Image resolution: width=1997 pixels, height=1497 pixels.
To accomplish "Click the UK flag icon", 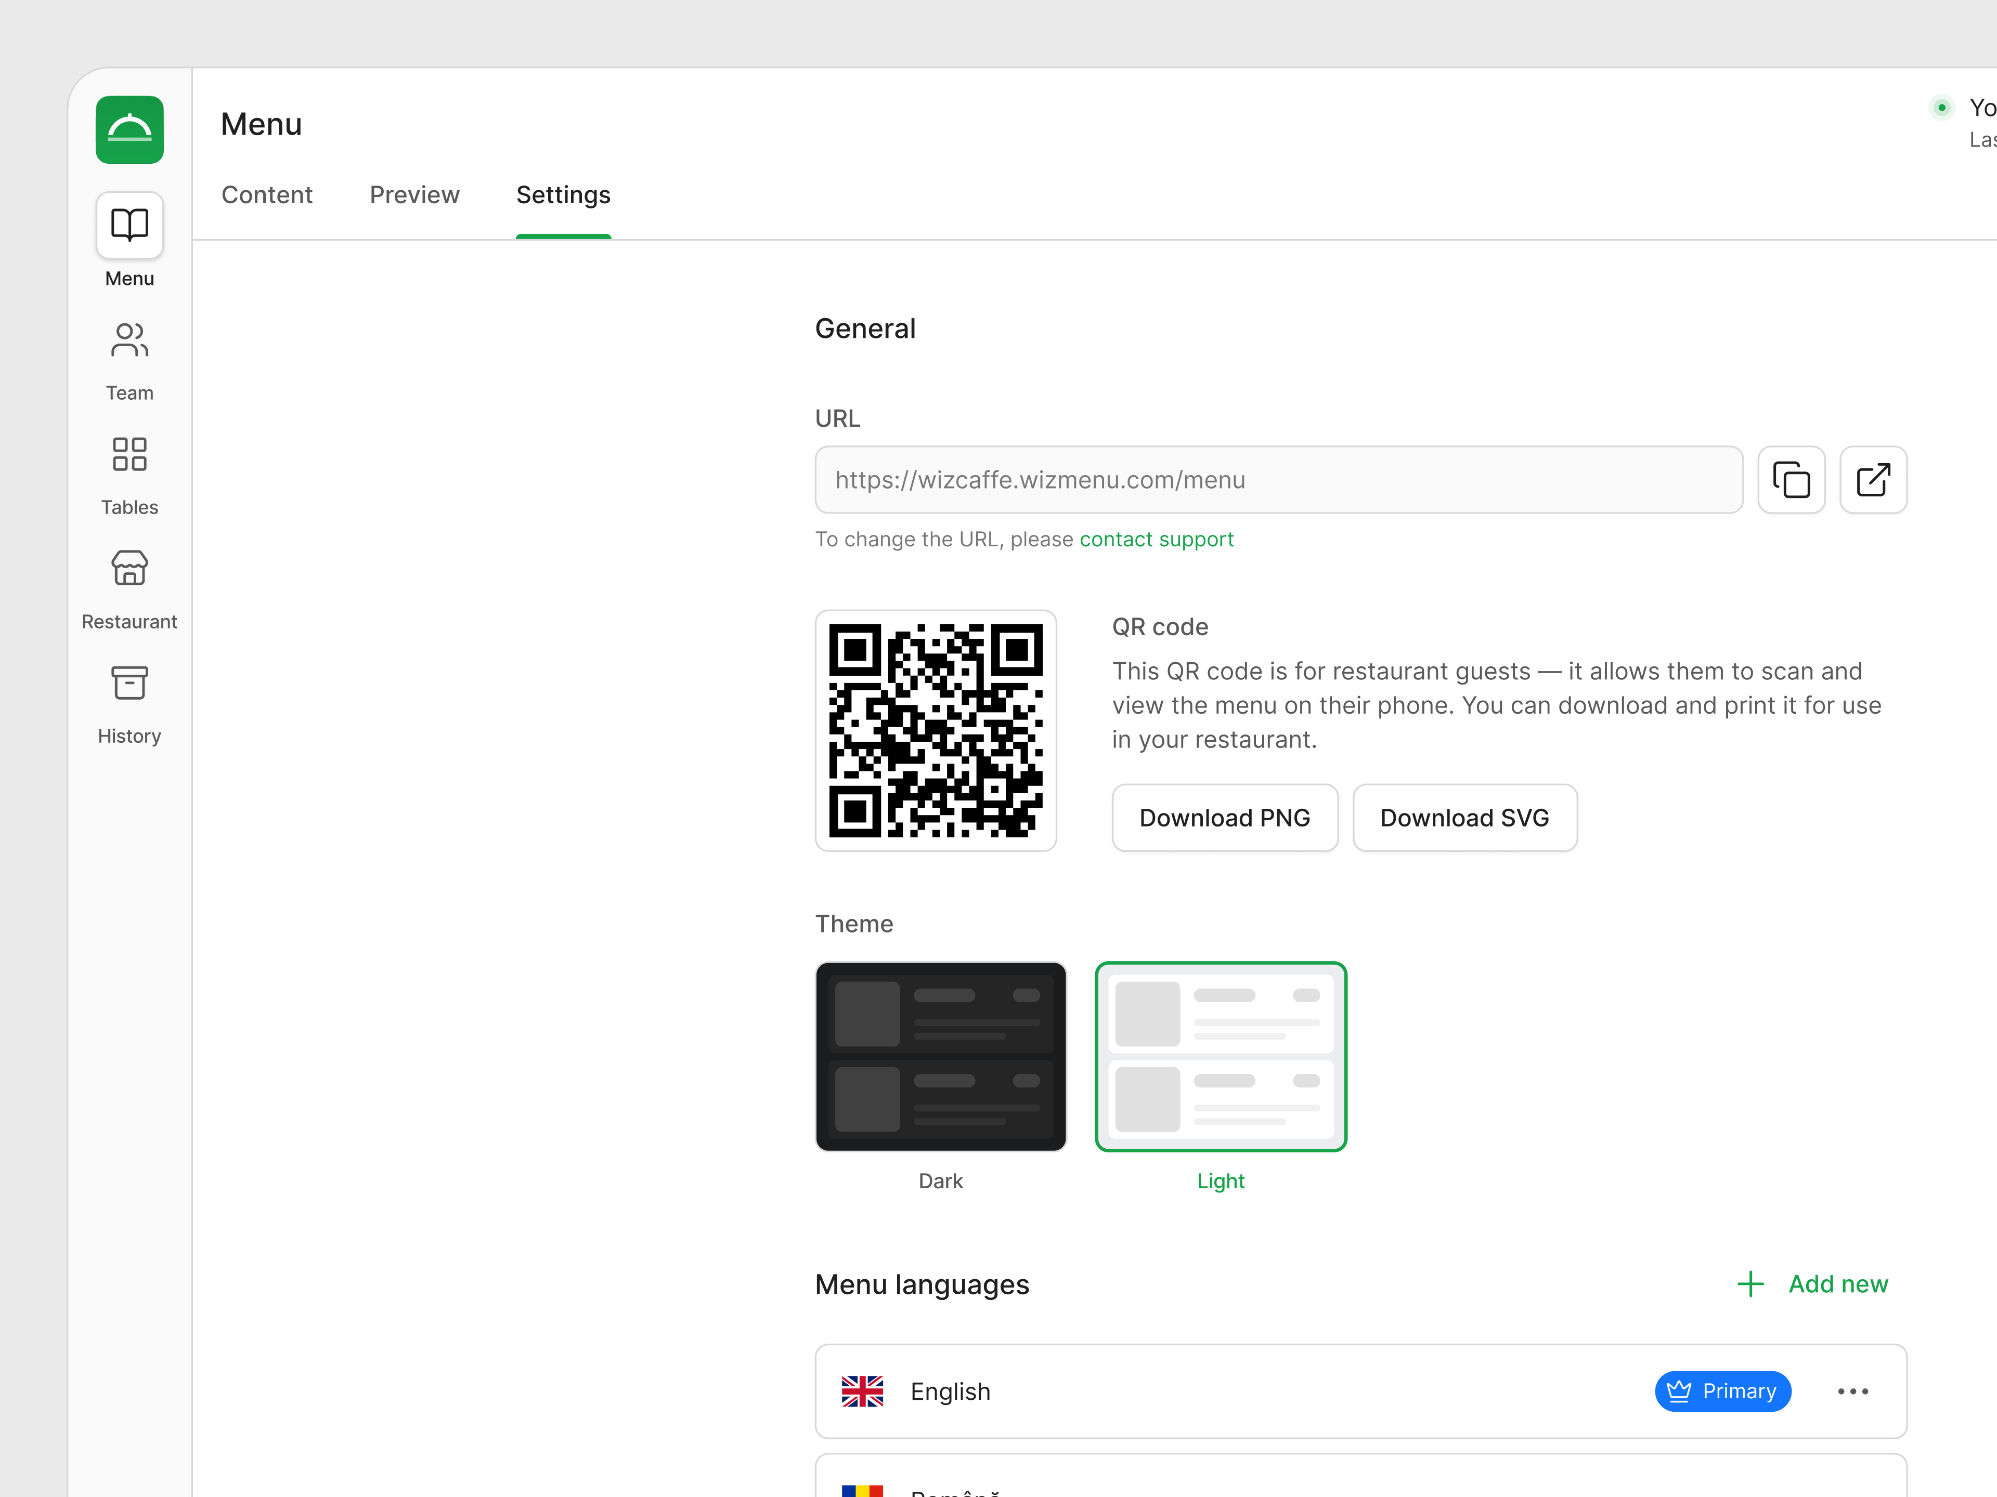I will [862, 1391].
